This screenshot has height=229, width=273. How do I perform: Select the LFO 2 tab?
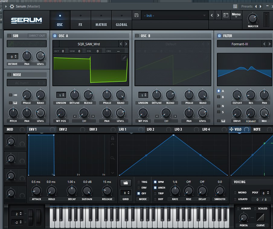[x=159, y=129]
